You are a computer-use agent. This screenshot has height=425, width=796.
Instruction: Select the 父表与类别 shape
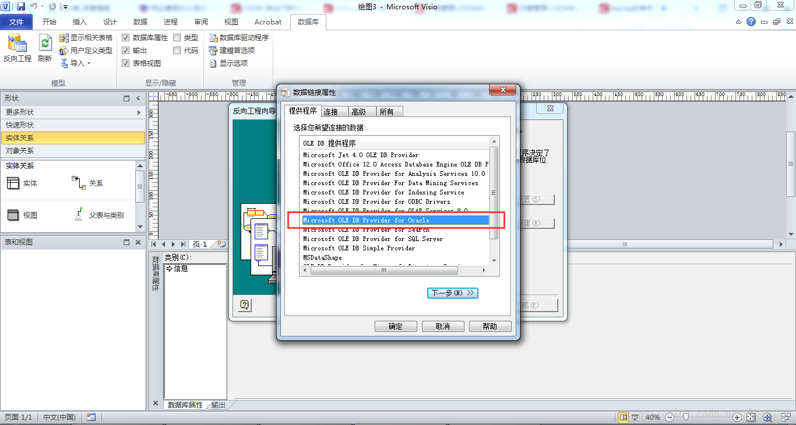coord(99,215)
